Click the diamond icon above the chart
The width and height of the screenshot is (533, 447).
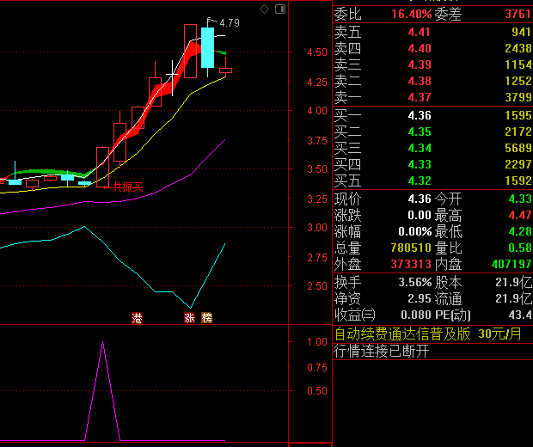(x=264, y=9)
